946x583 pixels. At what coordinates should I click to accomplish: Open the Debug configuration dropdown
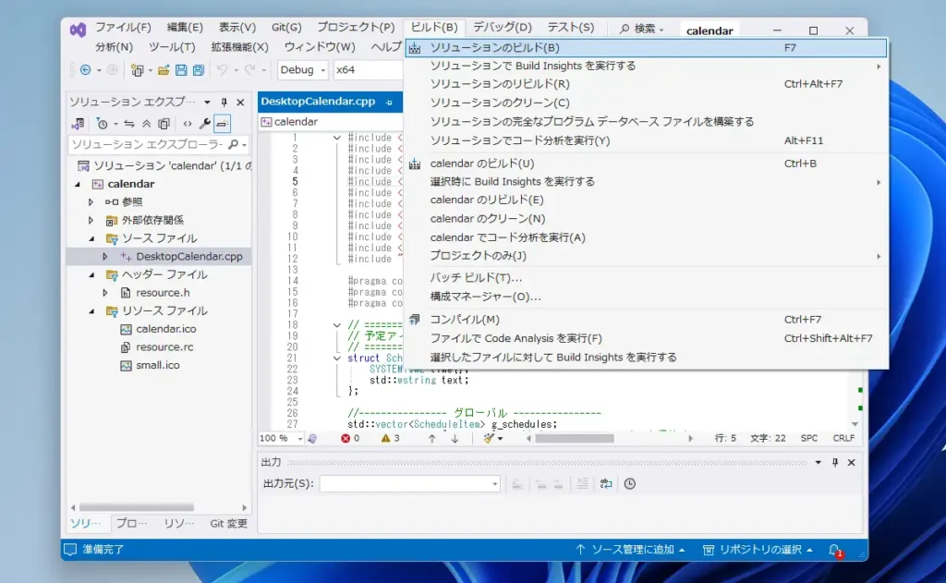(302, 70)
